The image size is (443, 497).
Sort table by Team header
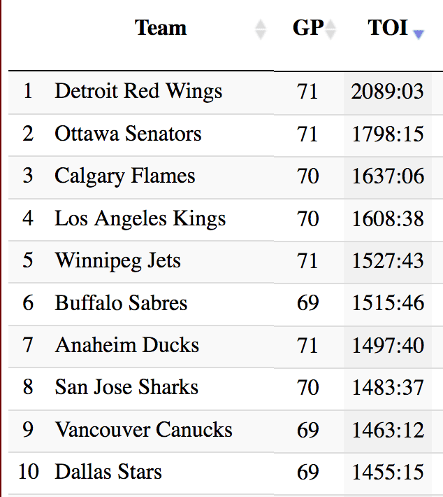point(161,28)
